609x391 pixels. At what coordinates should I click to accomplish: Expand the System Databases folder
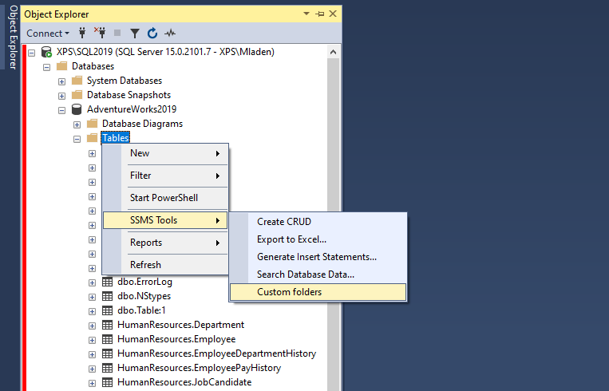(61, 81)
